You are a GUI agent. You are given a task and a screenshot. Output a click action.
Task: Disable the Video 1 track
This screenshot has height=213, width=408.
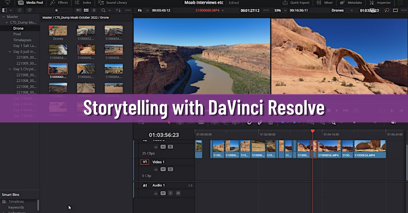tap(171, 169)
